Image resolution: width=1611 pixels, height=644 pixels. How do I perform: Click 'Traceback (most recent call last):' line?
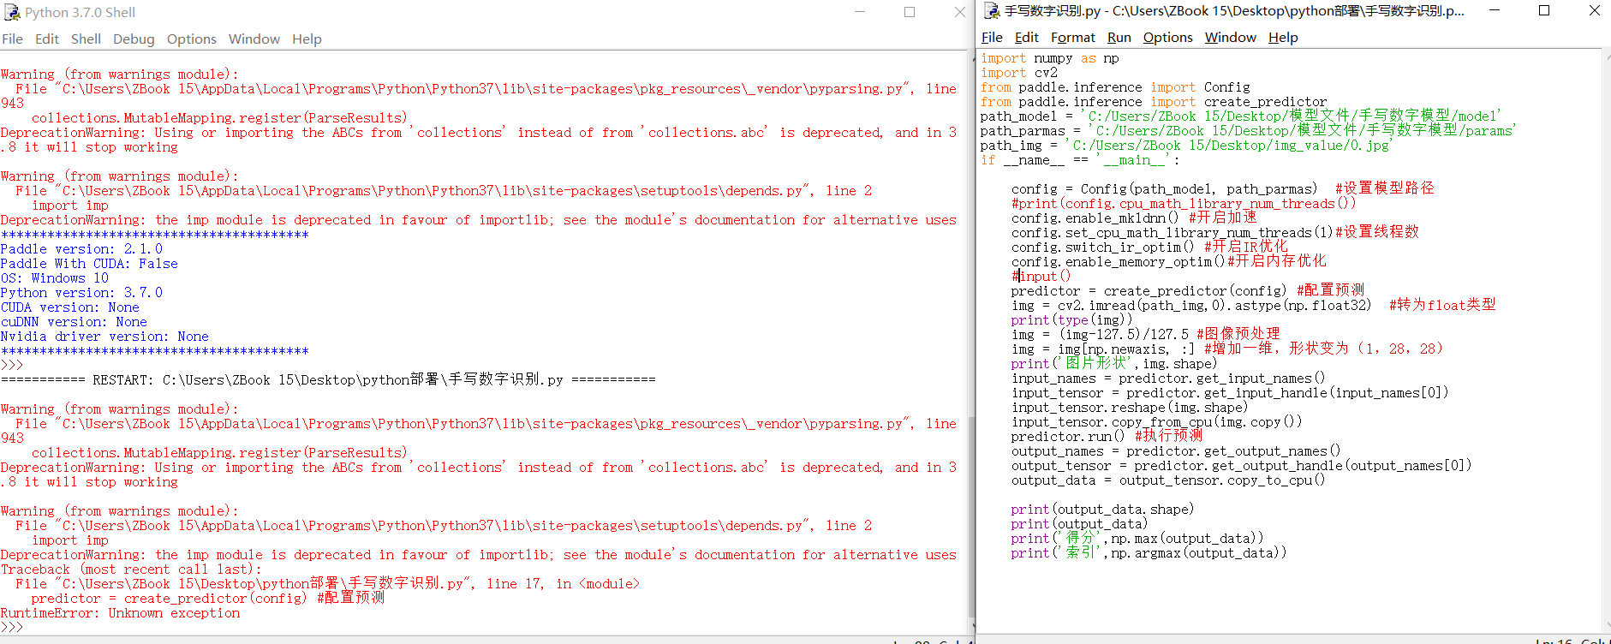pyautogui.click(x=131, y=569)
